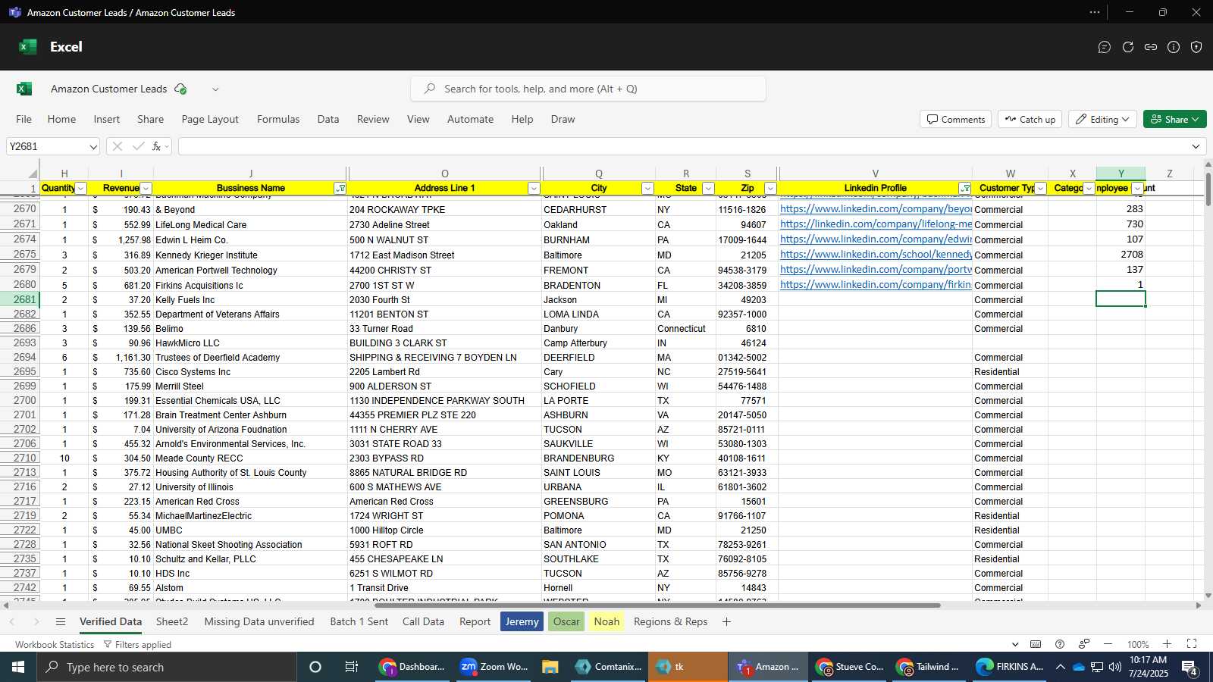Open File Explorer from the taskbar
1213x682 pixels.
550,667
